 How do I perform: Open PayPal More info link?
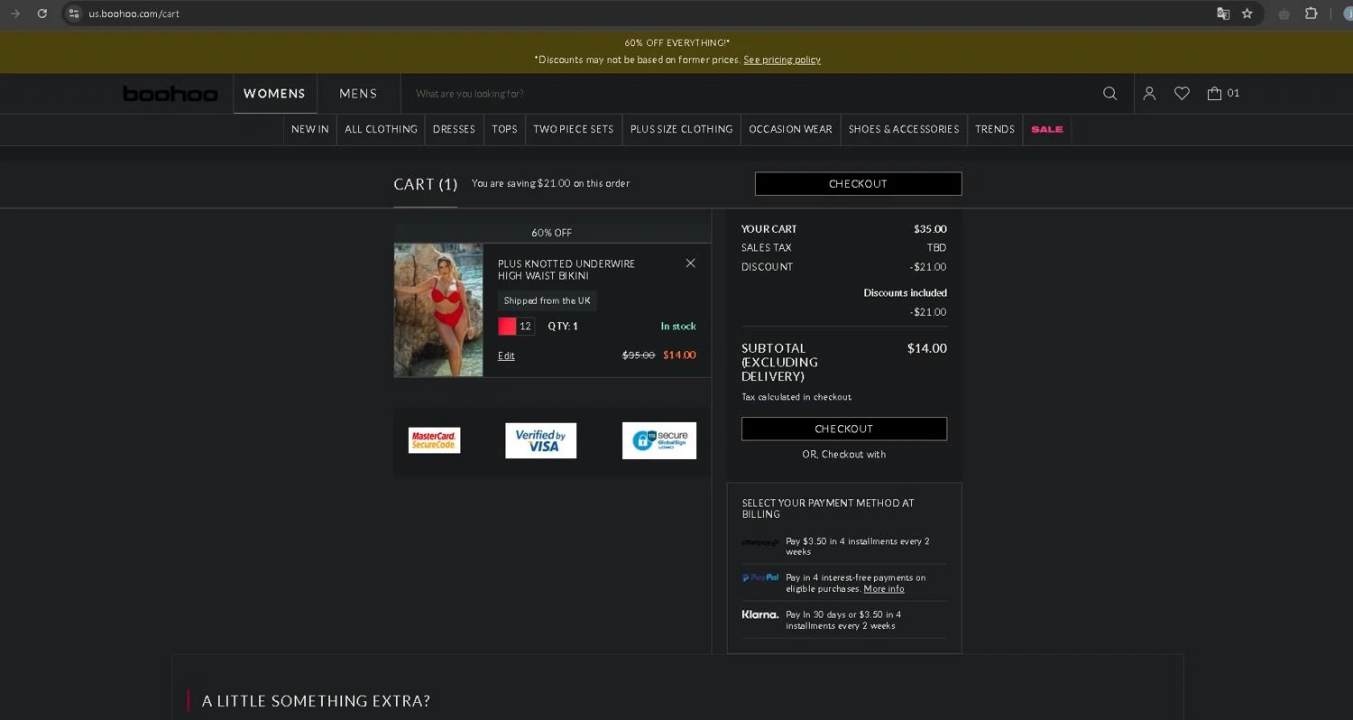coord(884,588)
